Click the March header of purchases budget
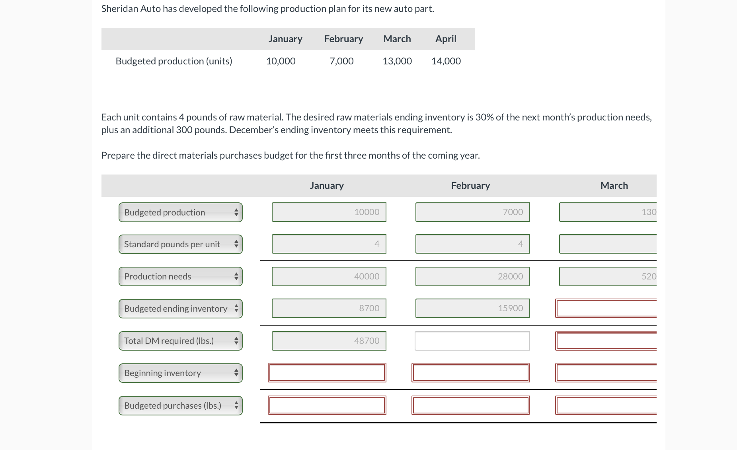 click(614, 185)
